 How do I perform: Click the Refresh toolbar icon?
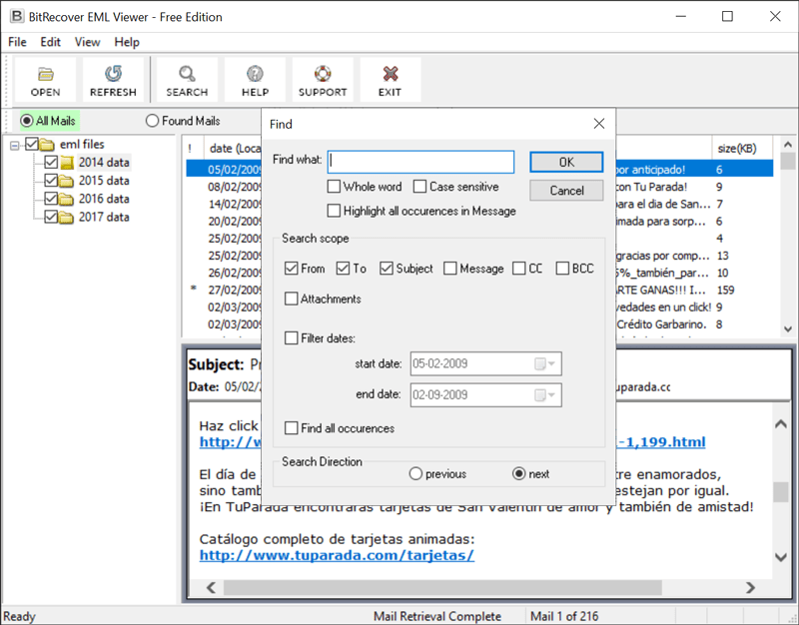pyautogui.click(x=113, y=74)
